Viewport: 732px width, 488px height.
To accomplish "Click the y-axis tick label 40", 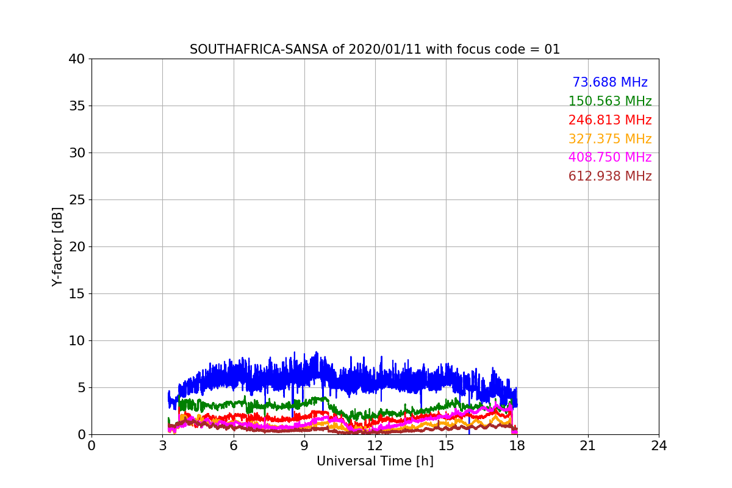I will point(77,59).
